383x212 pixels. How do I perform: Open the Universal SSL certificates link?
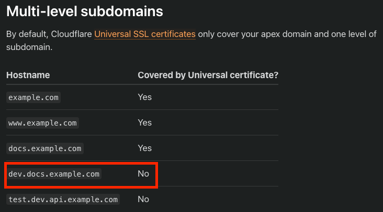[145, 34]
